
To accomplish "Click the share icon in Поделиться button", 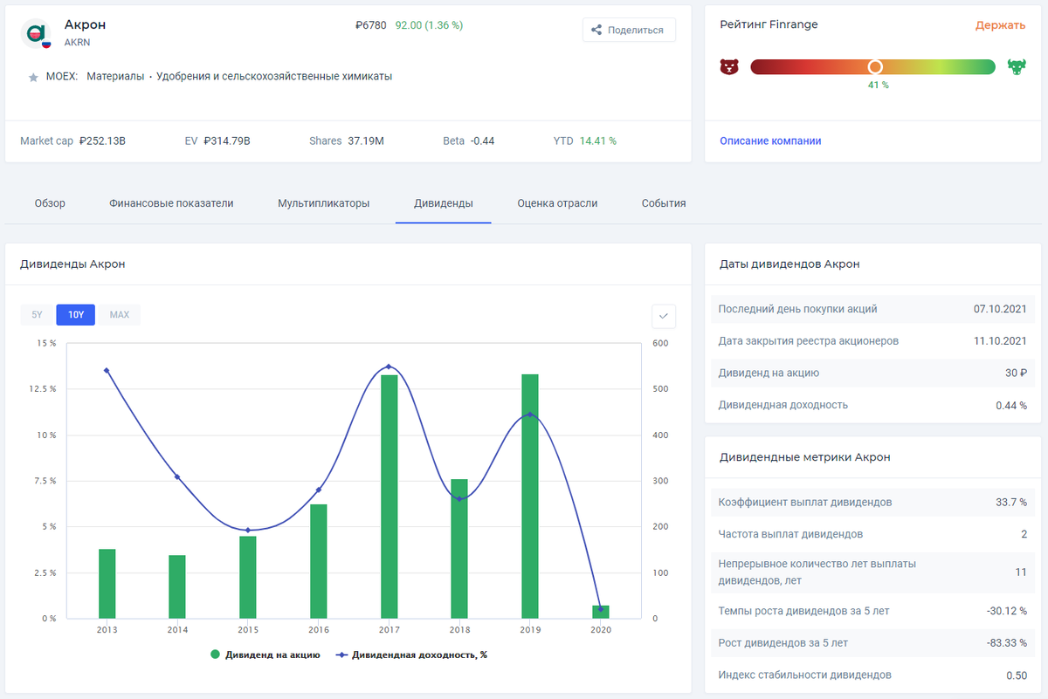I will pos(596,30).
